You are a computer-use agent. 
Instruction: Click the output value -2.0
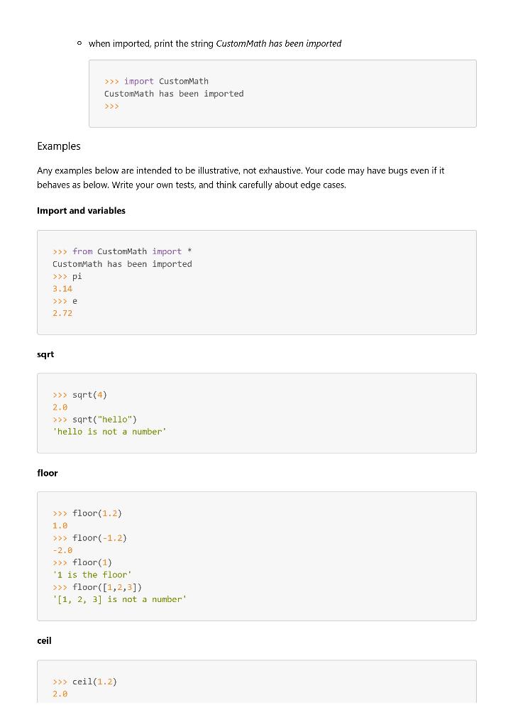tap(62, 550)
